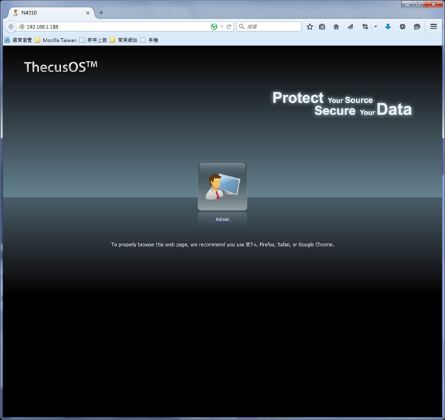Image resolution: width=445 pixels, height=420 pixels.
Task: Open a new tab with the plus button
Action: click(x=101, y=12)
